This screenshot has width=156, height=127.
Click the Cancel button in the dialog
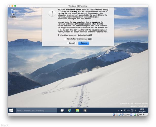(x=72, y=43)
